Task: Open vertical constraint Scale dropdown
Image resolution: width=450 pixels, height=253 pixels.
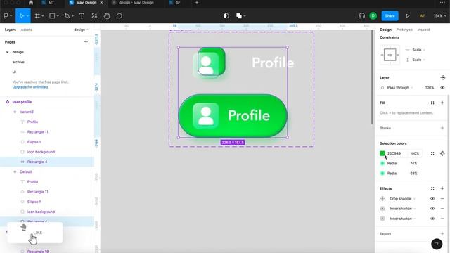Action: pyautogui.click(x=419, y=60)
